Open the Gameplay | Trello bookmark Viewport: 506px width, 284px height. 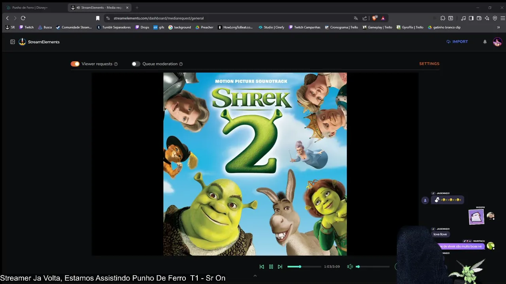click(378, 27)
